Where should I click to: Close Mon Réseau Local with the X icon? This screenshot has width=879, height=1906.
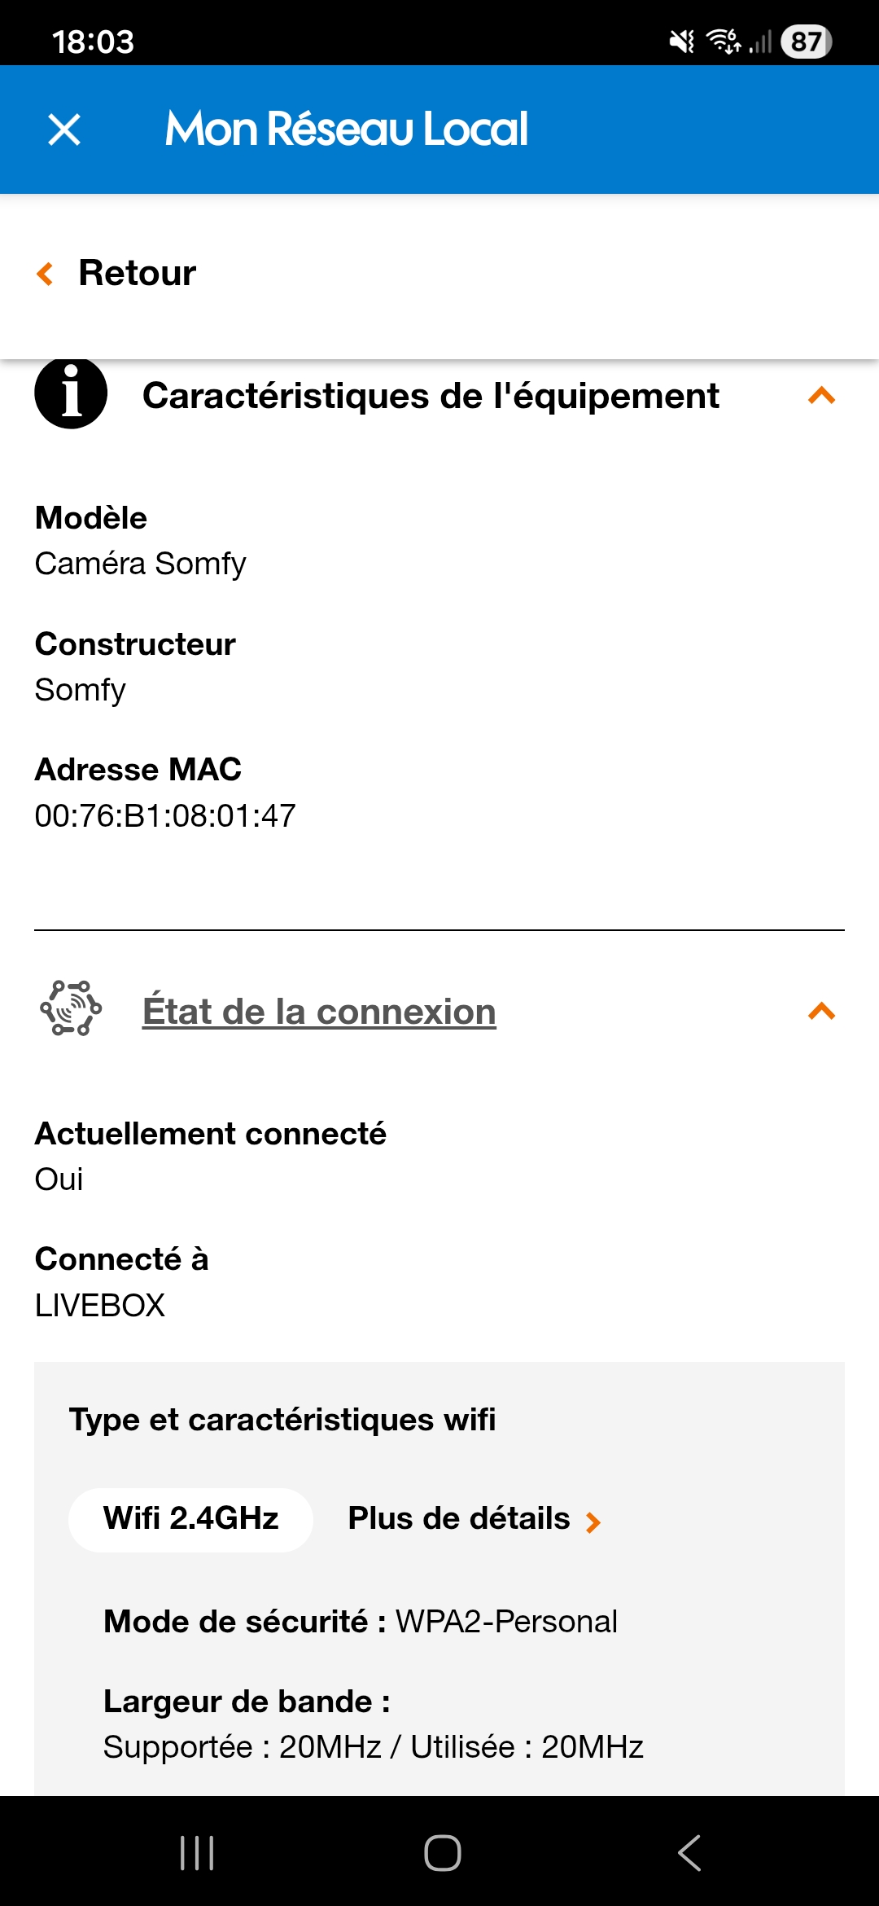click(x=64, y=130)
